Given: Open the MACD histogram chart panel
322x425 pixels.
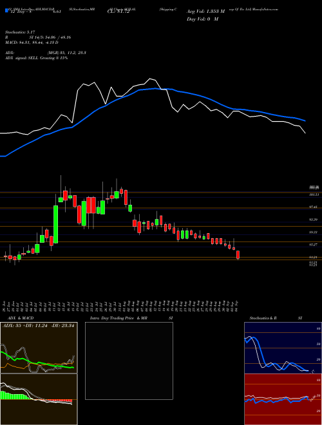Looking at the screenshot, I should pos(39,399).
